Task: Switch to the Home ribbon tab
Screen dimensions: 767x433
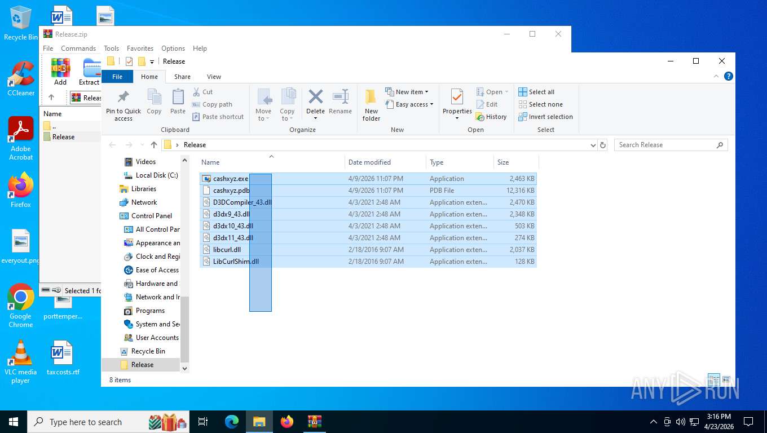Action: click(149, 77)
